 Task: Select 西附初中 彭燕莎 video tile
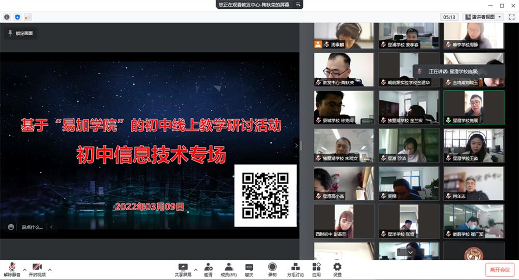tap(344, 221)
